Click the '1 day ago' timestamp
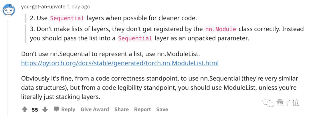Viewport: 309px width, 116px height. point(78,6)
